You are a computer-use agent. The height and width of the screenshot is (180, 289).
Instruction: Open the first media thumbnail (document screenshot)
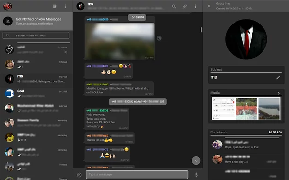click(223, 109)
